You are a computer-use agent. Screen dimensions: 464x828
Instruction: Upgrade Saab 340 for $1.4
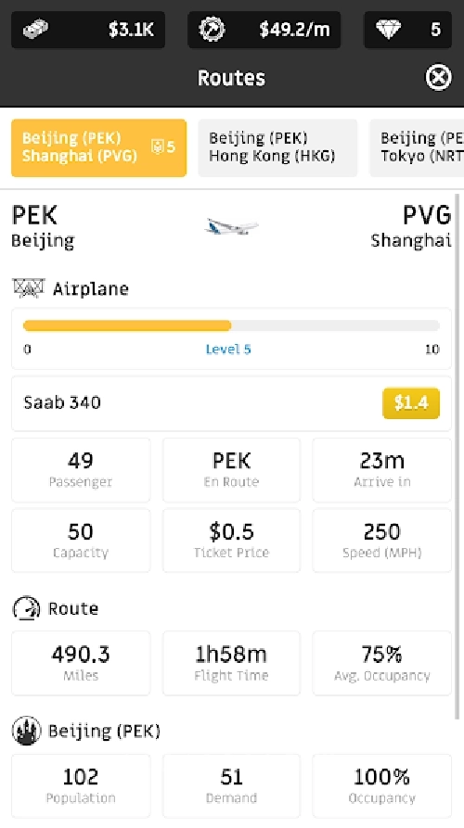click(x=410, y=403)
